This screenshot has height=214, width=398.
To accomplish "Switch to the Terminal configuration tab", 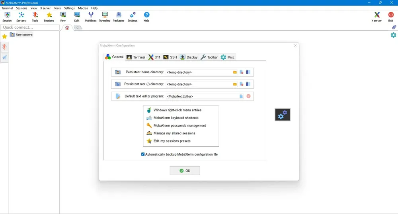I will [136, 57].
